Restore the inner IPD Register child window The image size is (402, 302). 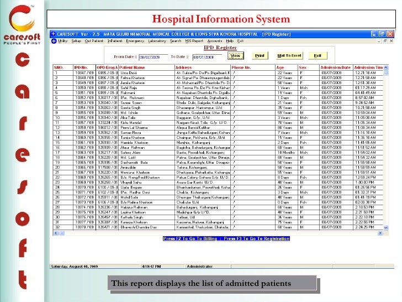(x=385, y=41)
